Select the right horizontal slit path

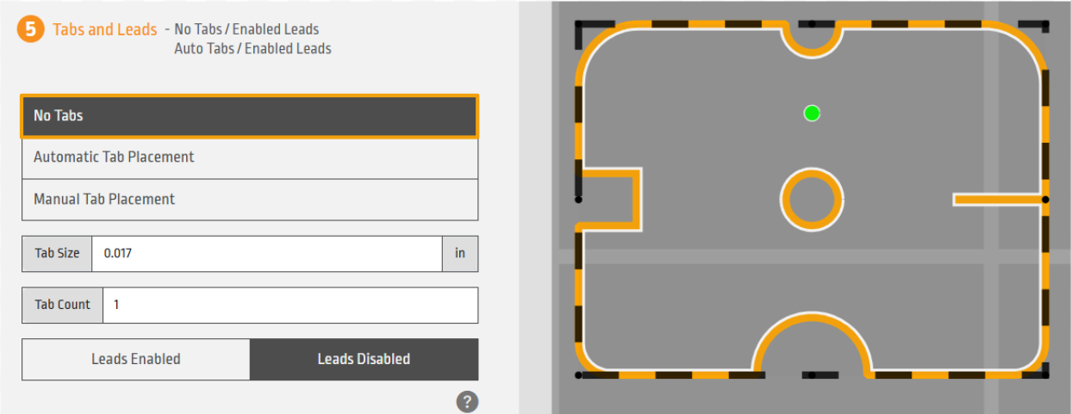[x=999, y=199]
